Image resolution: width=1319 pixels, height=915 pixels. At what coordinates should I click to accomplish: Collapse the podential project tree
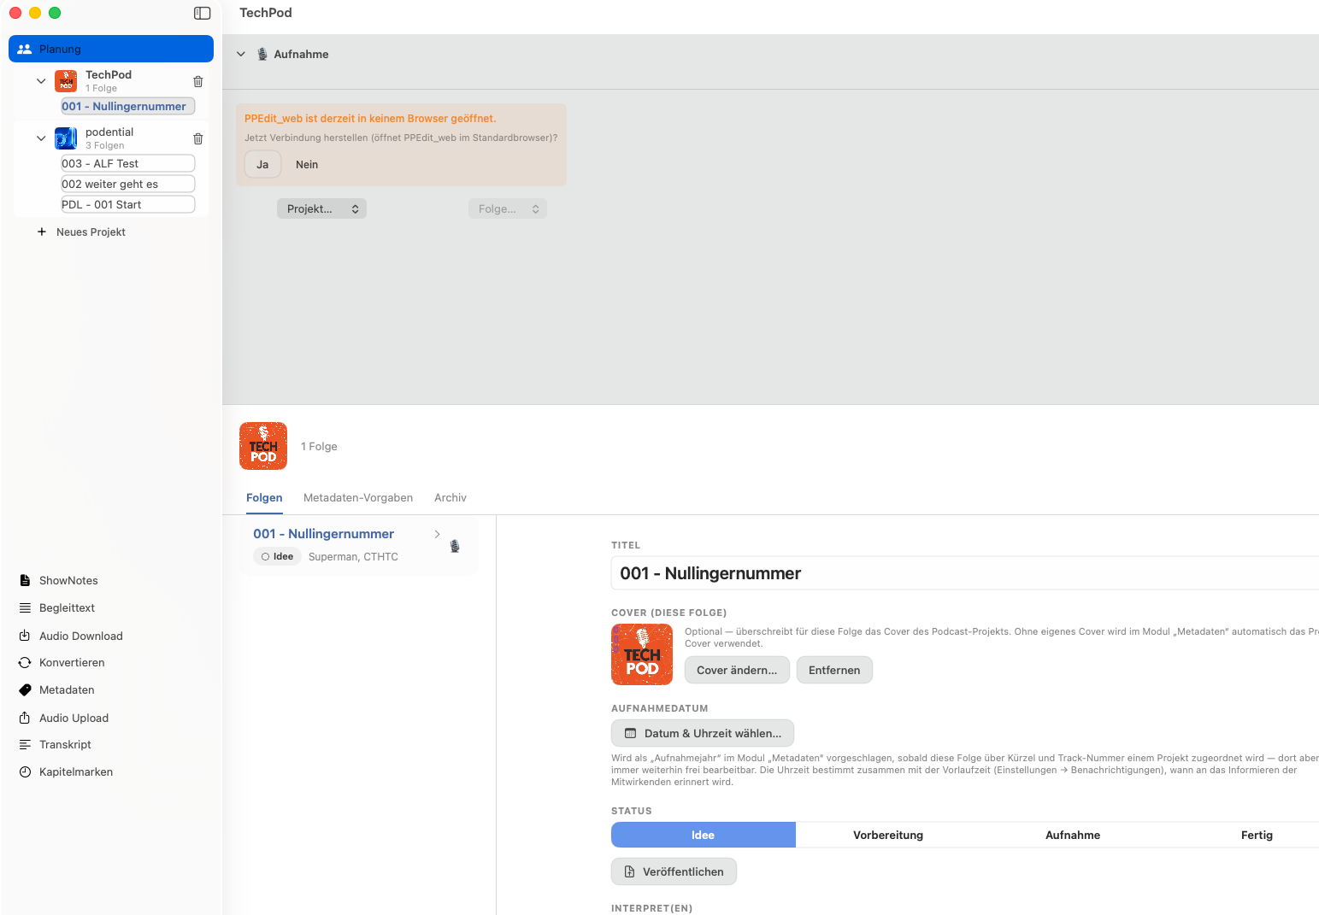coord(41,138)
